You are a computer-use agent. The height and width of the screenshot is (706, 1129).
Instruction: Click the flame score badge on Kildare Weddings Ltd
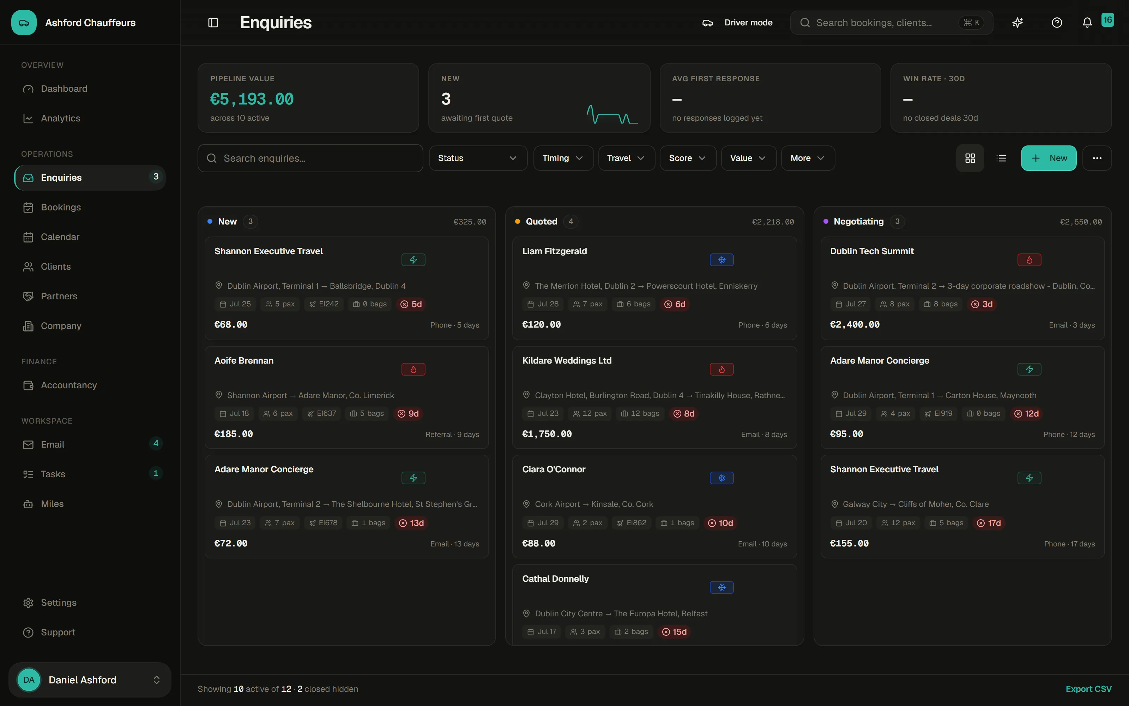point(722,369)
